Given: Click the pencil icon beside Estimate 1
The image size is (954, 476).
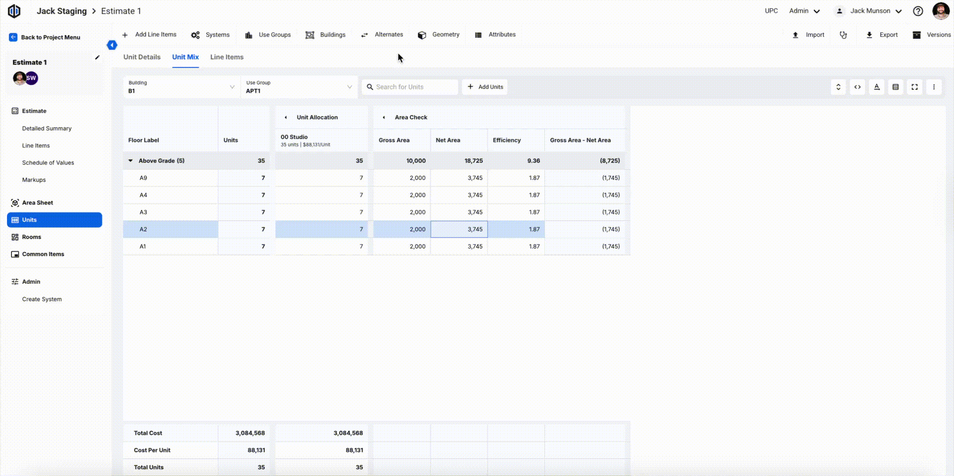Looking at the screenshot, I should (x=97, y=57).
